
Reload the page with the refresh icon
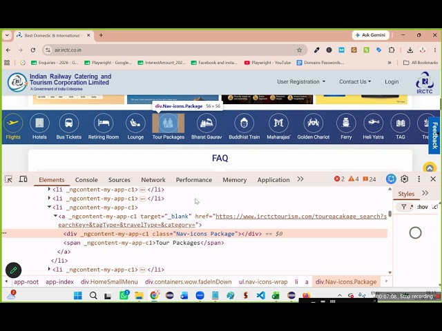(x=33, y=50)
